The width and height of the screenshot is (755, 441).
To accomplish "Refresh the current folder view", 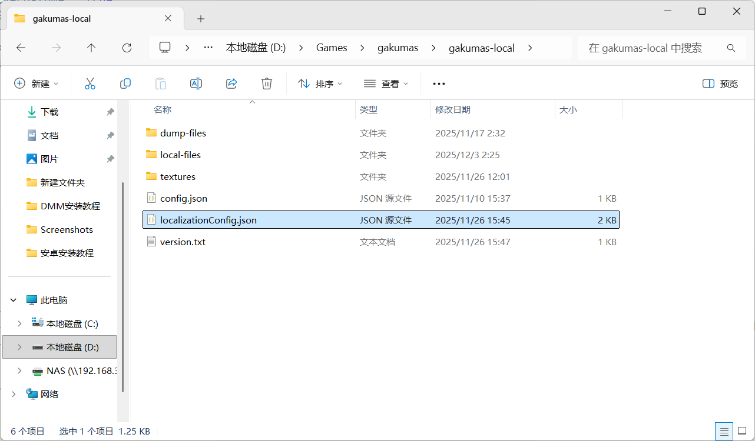I will point(127,48).
